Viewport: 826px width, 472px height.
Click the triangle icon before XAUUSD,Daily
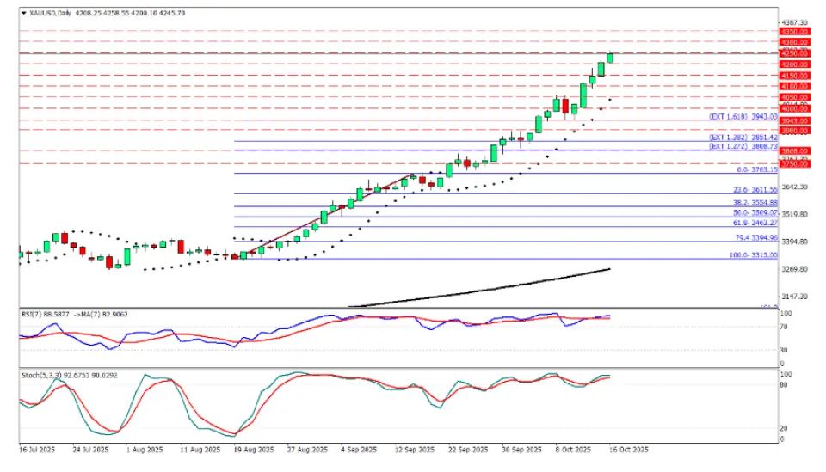coord(23,13)
